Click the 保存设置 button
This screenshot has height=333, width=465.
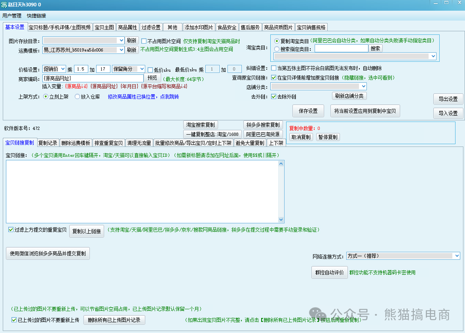pyautogui.click(x=308, y=111)
